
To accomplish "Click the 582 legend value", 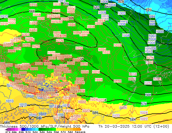I will [x=70, y=132].
